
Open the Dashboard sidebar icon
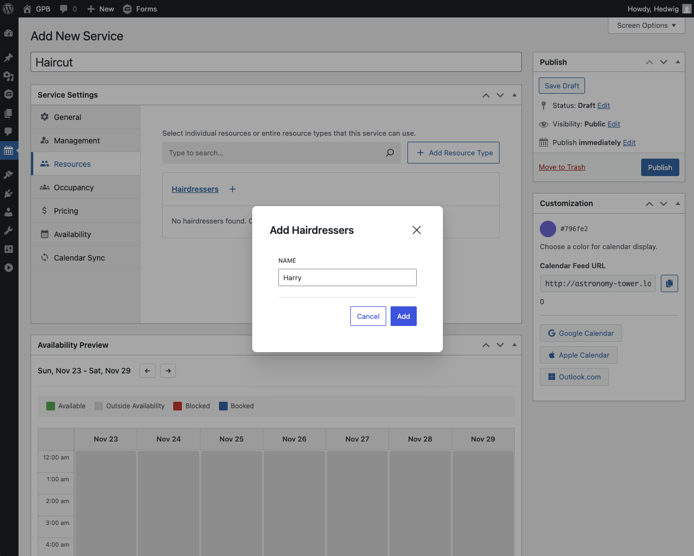[9, 33]
